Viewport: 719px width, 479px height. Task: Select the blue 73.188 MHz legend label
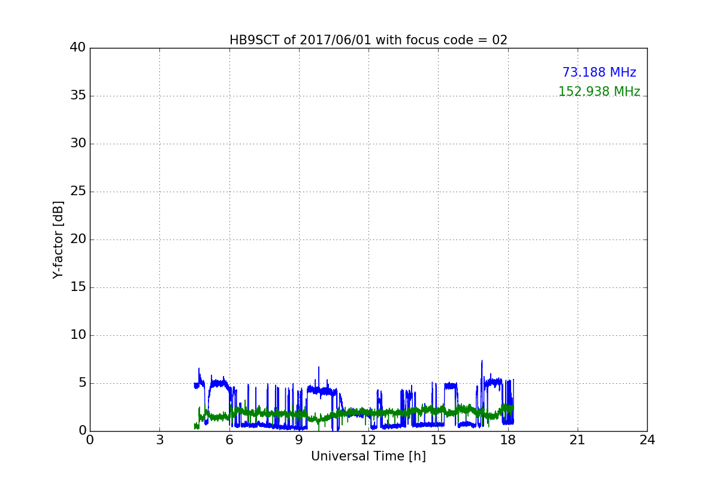click(599, 72)
